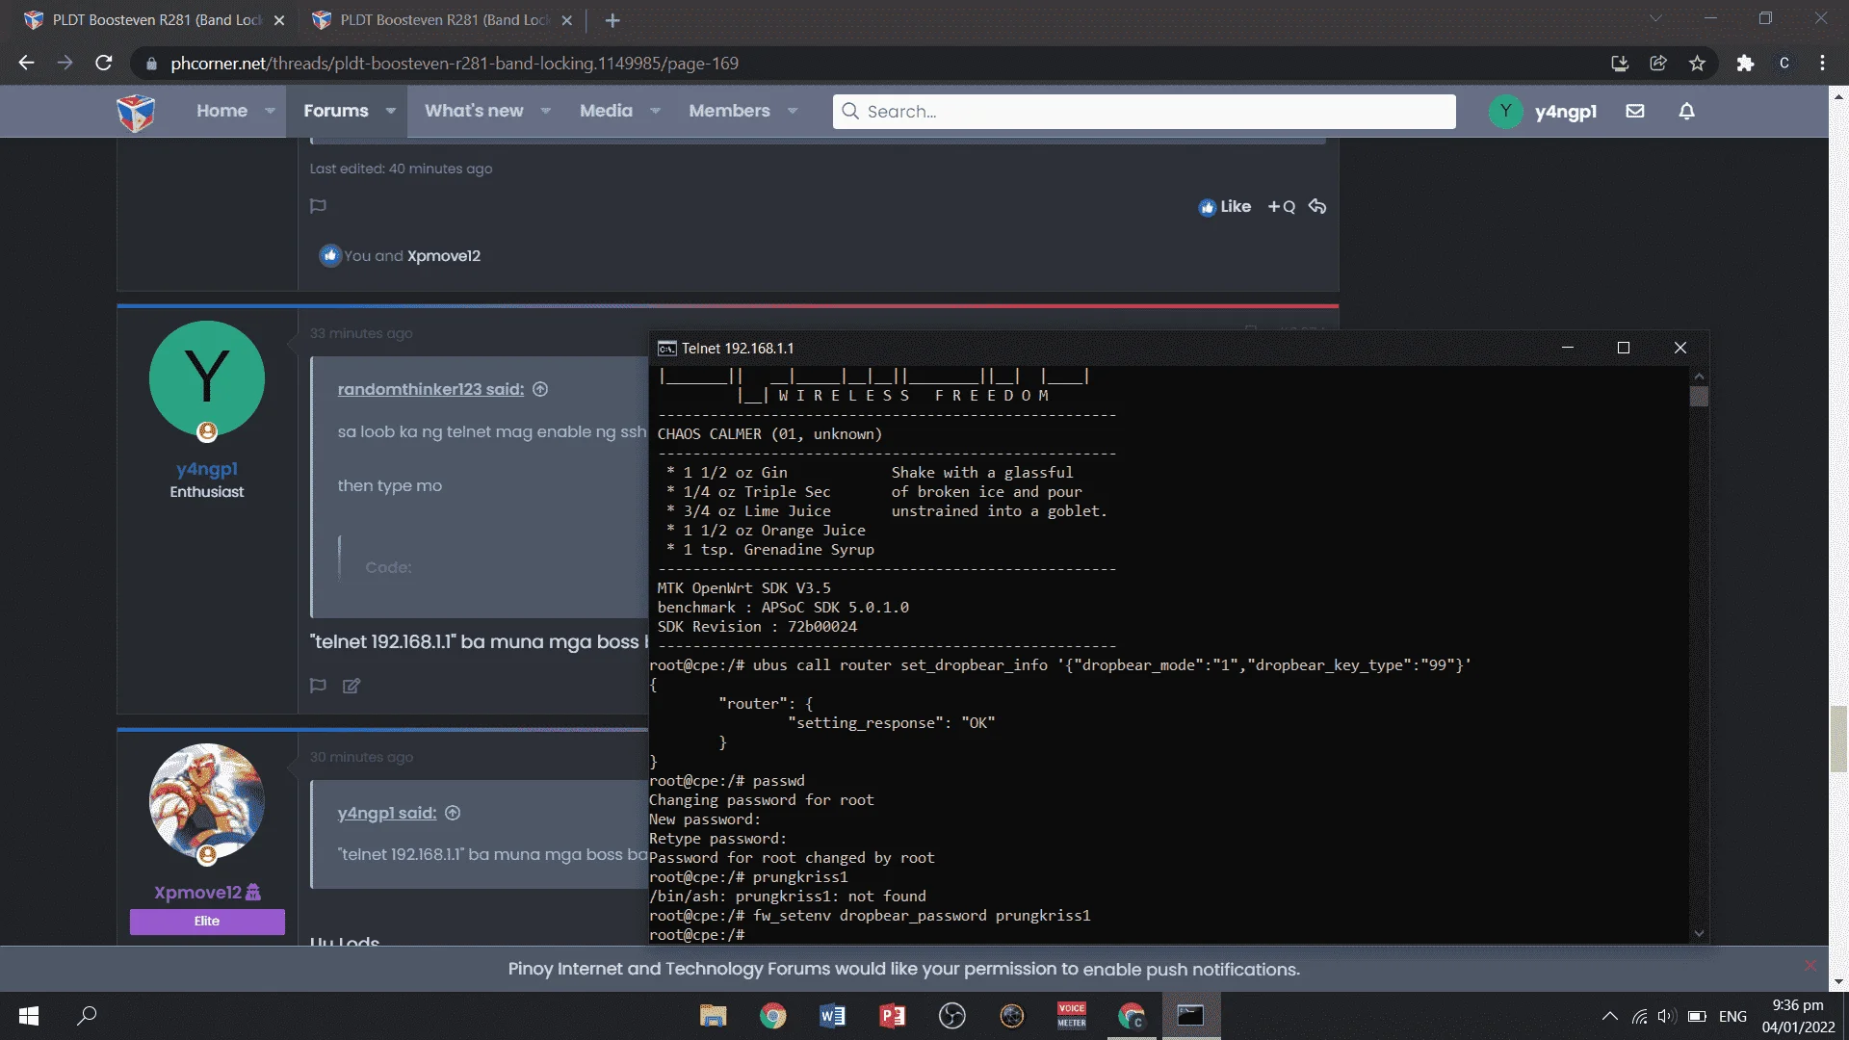Click y4ngp1's green Y avatar
This screenshot has height=1040, width=1849.
[x=207, y=378]
